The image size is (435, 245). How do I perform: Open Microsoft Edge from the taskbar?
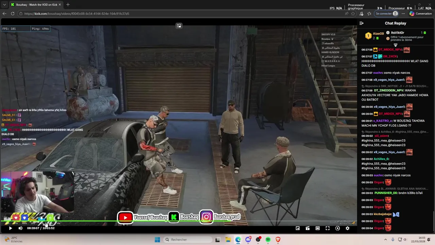[238, 240]
